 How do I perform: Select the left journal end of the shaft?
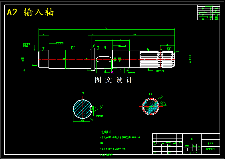click(x=44, y=59)
